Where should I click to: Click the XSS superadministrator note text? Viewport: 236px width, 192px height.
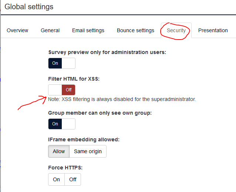122,99
